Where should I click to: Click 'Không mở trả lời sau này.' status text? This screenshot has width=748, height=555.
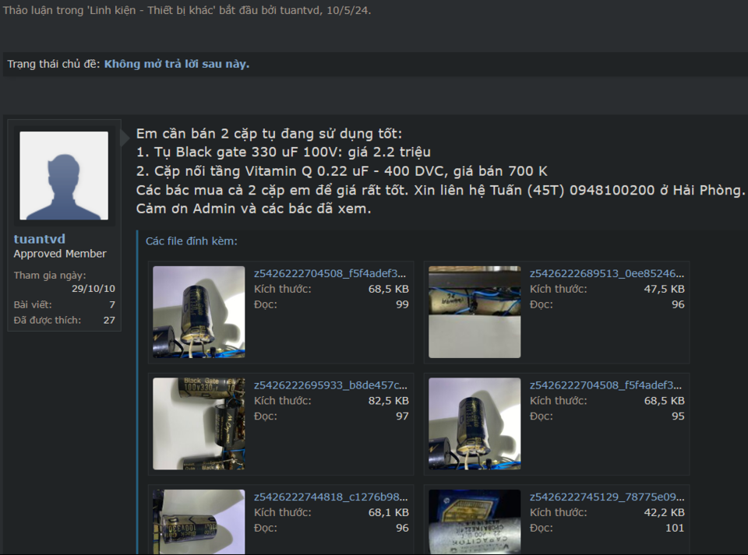[x=177, y=64]
